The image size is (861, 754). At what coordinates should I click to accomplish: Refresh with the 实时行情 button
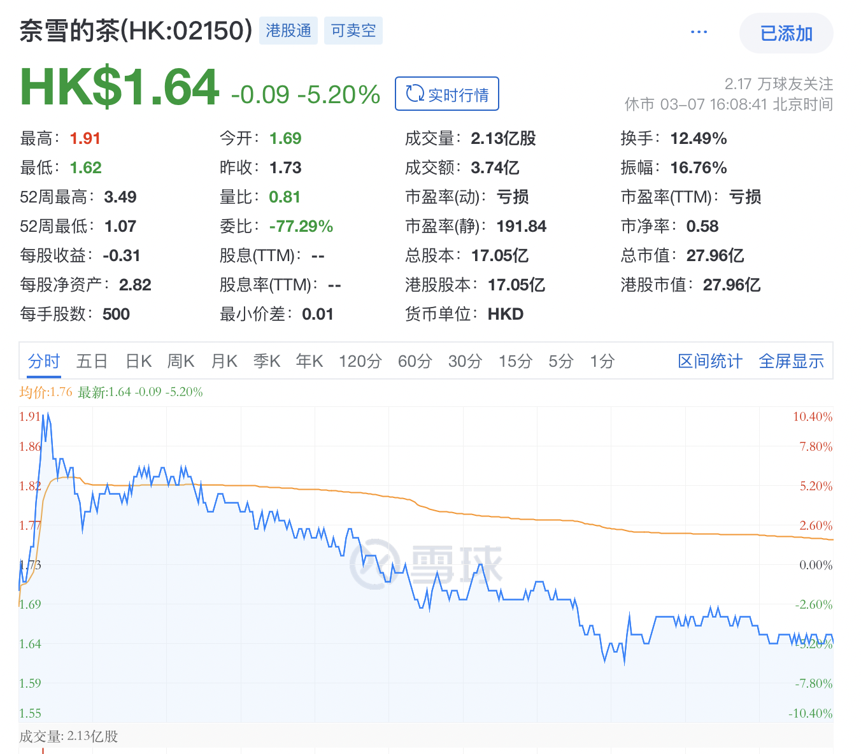coord(447,94)
